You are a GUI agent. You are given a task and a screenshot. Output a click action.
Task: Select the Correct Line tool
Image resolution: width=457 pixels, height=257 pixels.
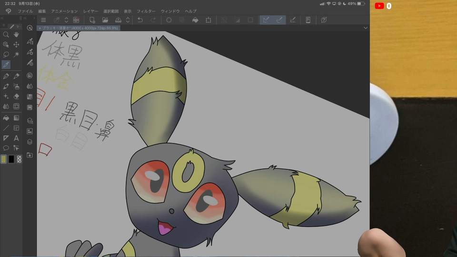16,148
